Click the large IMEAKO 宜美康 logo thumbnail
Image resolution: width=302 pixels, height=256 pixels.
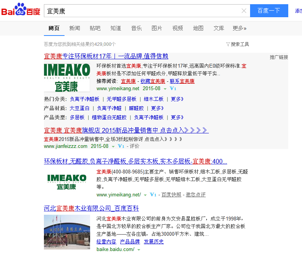coord(67,78)
